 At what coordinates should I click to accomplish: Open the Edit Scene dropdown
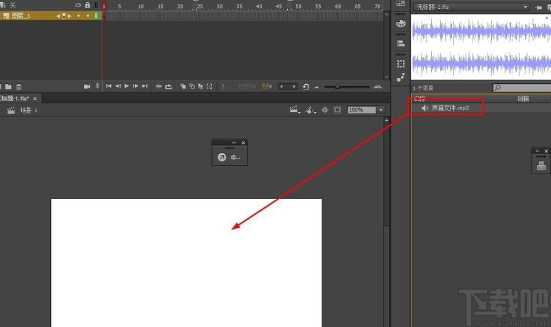[295, 110]
